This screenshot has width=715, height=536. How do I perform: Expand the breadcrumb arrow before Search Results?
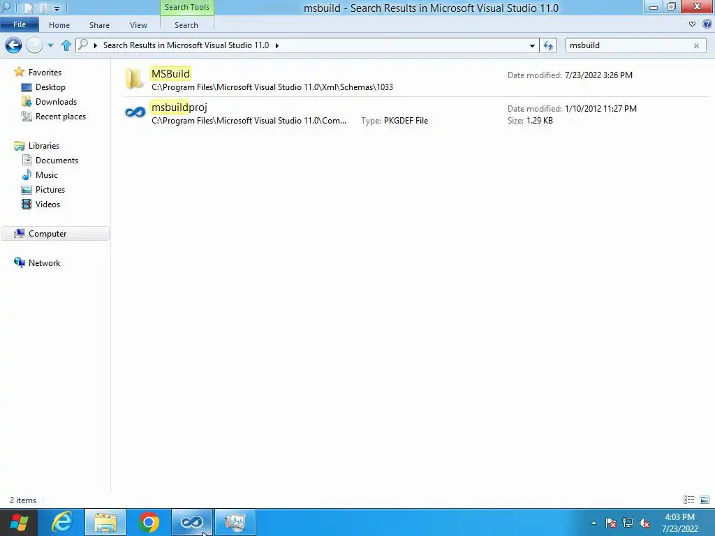click(95, 45)
